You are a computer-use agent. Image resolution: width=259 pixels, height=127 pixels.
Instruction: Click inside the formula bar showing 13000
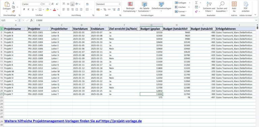145,21
